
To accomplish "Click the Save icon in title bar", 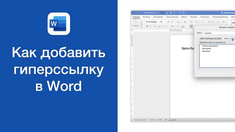I will click(x=171, y=13).
